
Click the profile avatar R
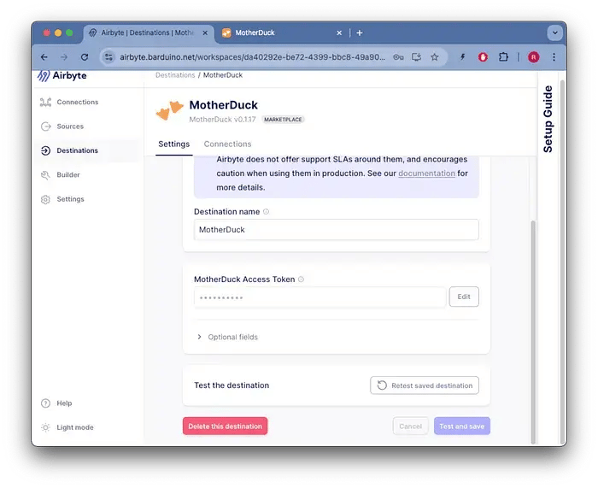pos(534,57)
